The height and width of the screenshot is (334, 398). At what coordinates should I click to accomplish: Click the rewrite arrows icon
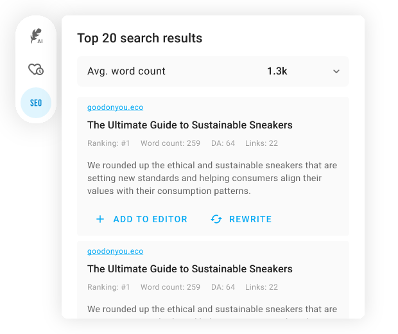point(216,219)
